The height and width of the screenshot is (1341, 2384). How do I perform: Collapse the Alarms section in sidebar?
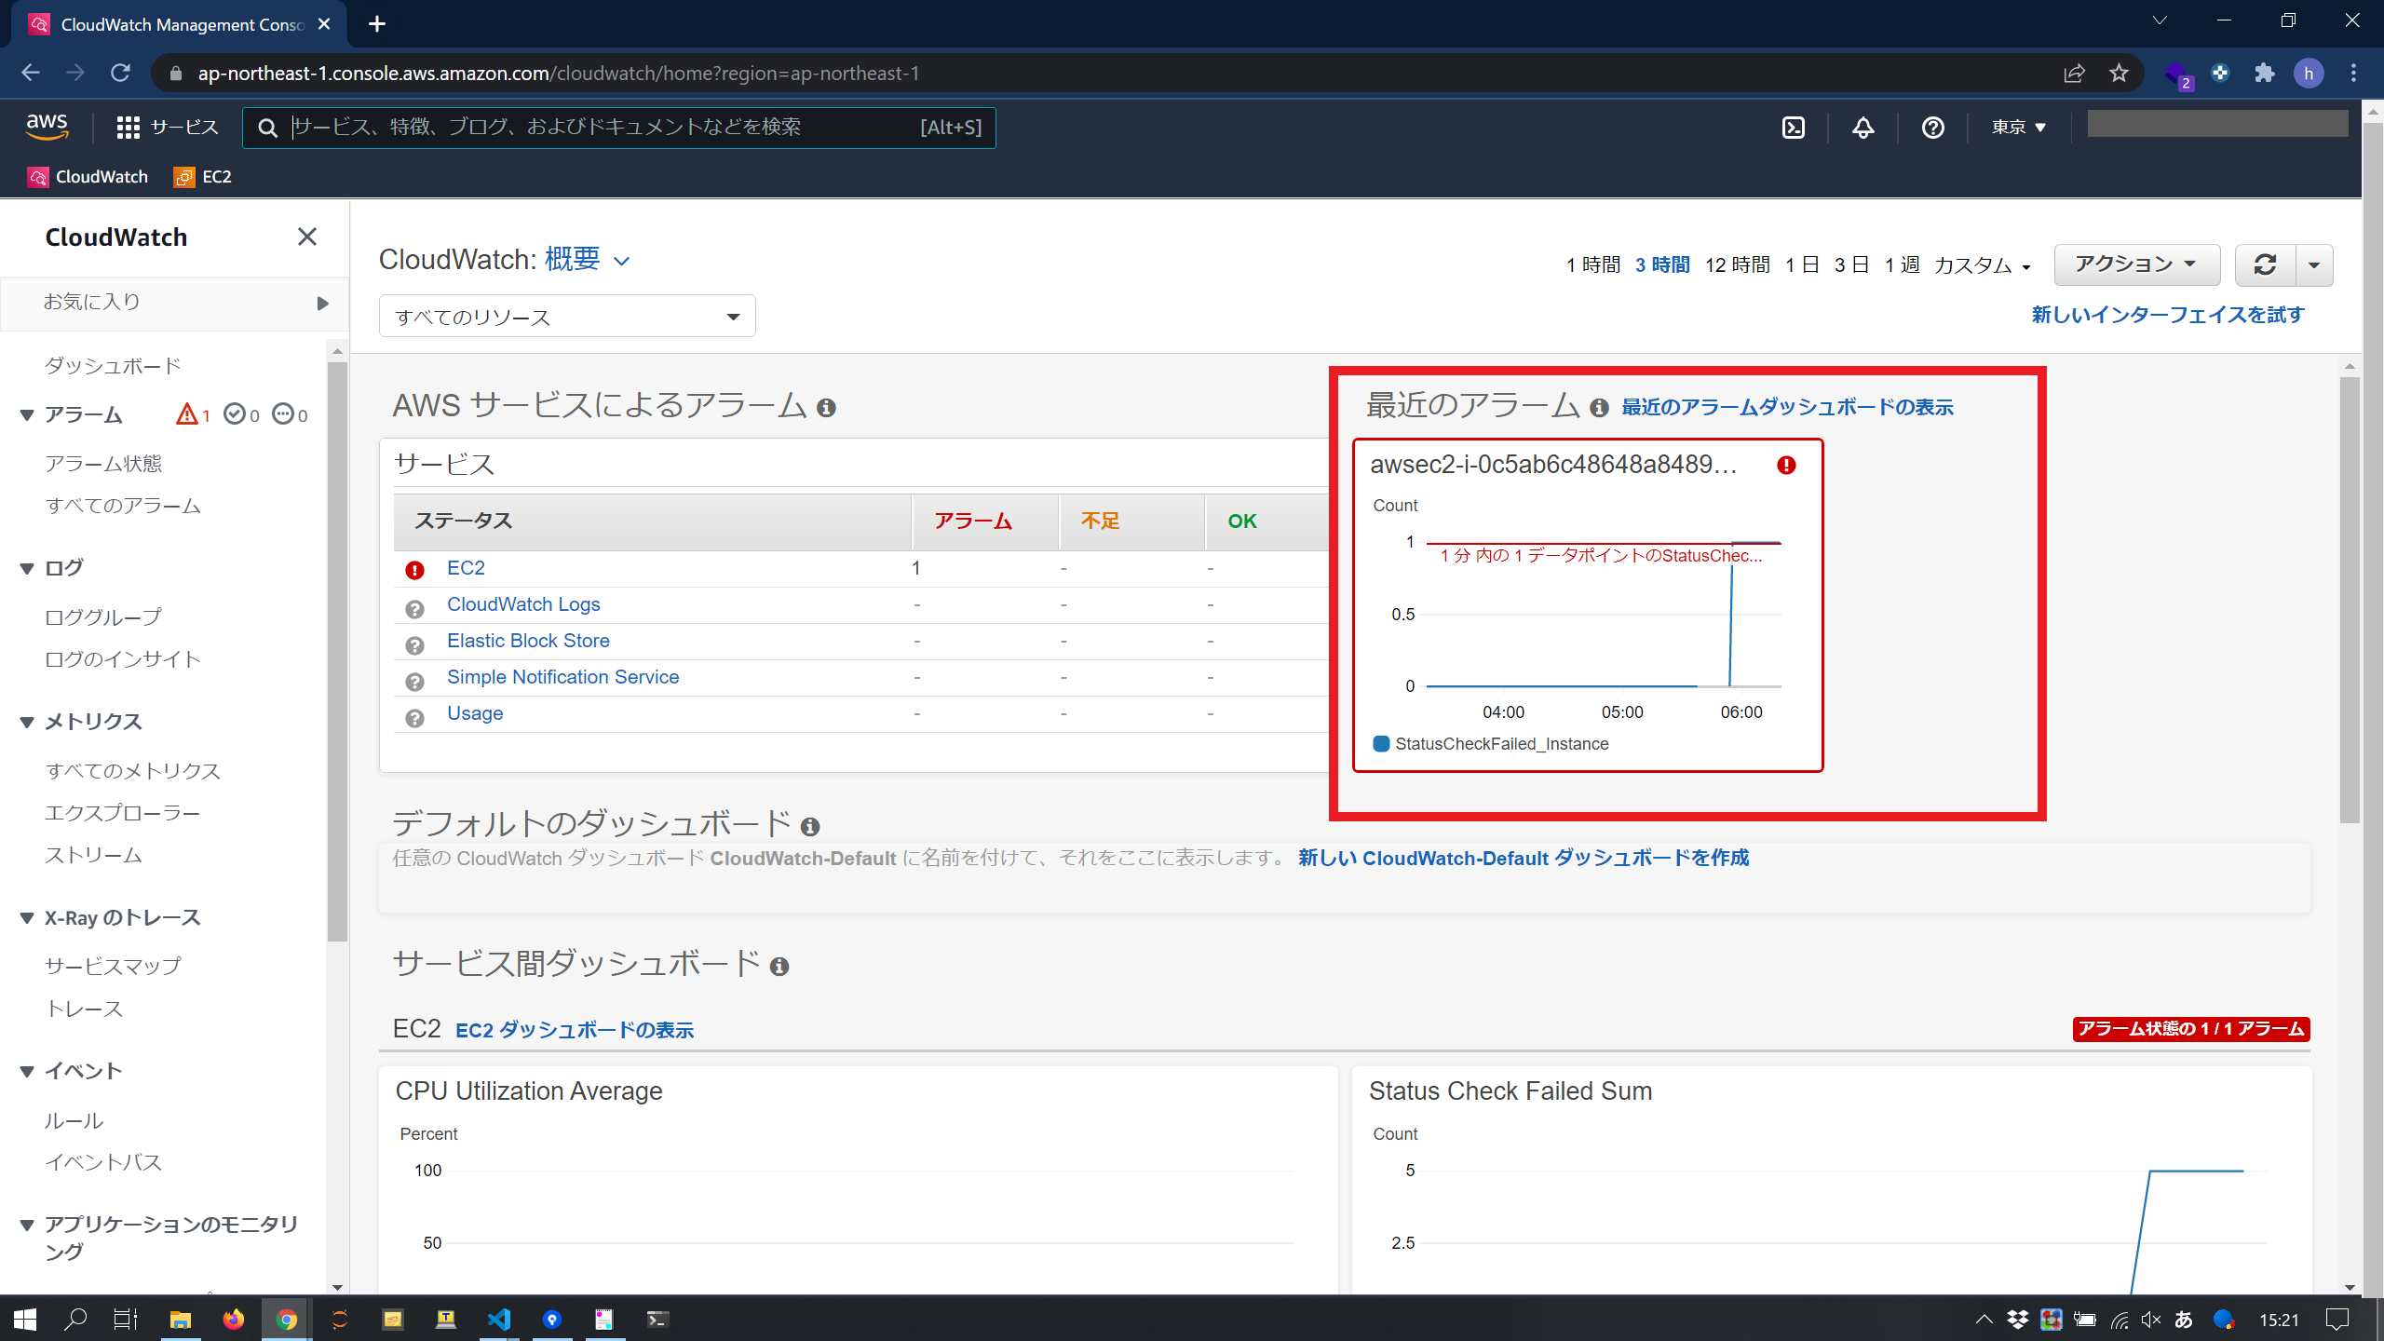point(27,414)
